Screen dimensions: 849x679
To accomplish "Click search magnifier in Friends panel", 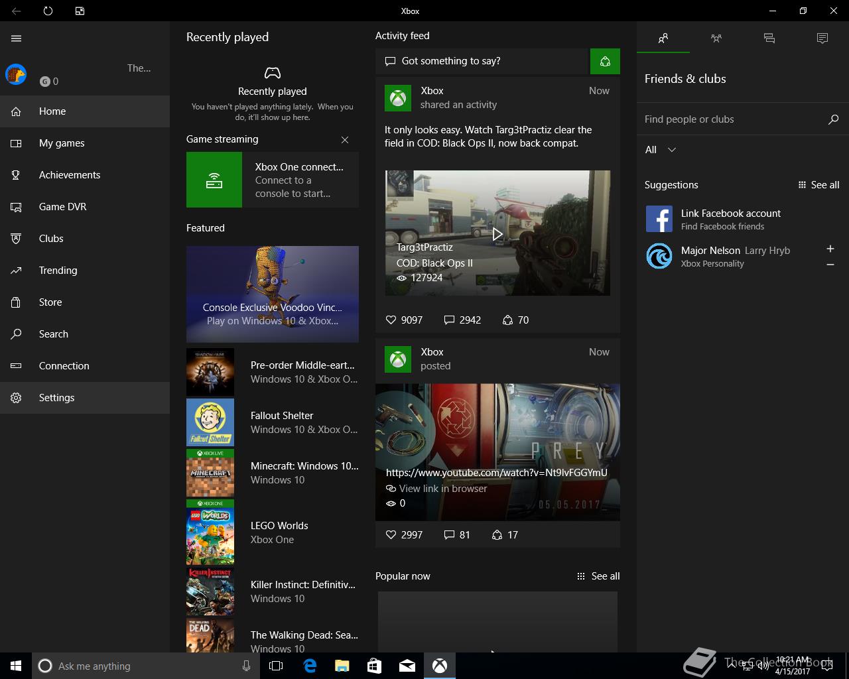I will (x=834, y=119).
